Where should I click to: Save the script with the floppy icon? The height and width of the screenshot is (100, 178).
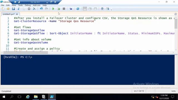[x=13, y=9]
